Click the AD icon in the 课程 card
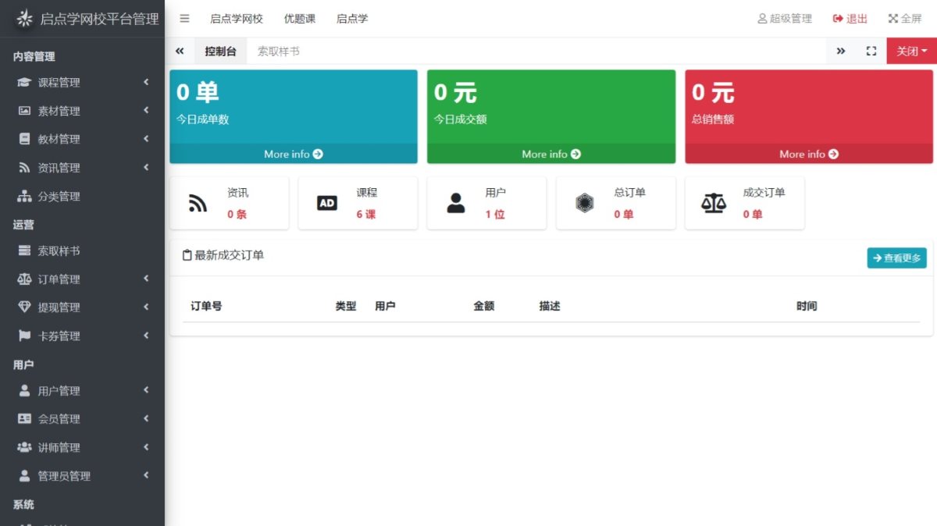Image resolution: width=937 pixels, height=526 pixels. tap(326, 204)
